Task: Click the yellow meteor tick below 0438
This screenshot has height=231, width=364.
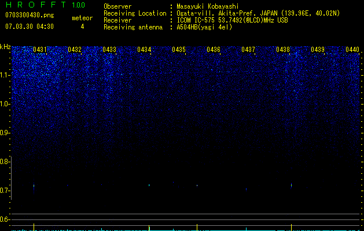Action: [291, 227]
